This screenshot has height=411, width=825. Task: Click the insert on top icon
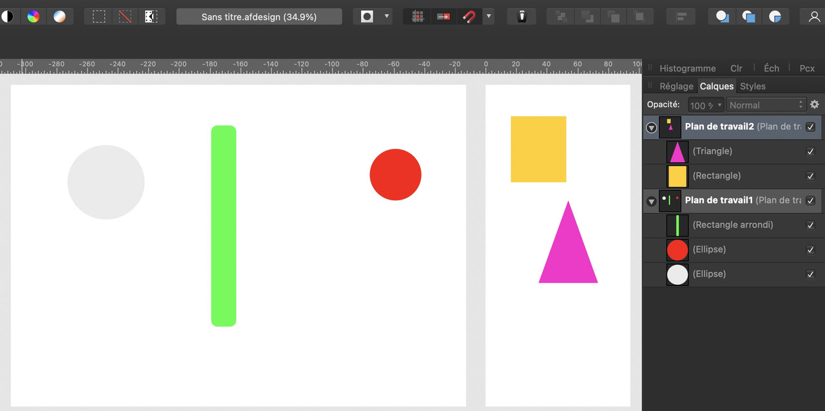coord(748,17)
